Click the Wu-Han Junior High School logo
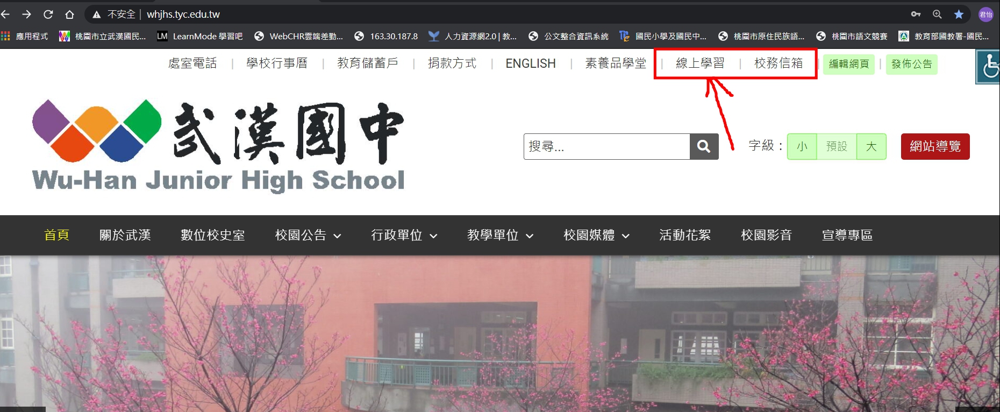Screen dimensions: 1000x412 click(218, 145)
